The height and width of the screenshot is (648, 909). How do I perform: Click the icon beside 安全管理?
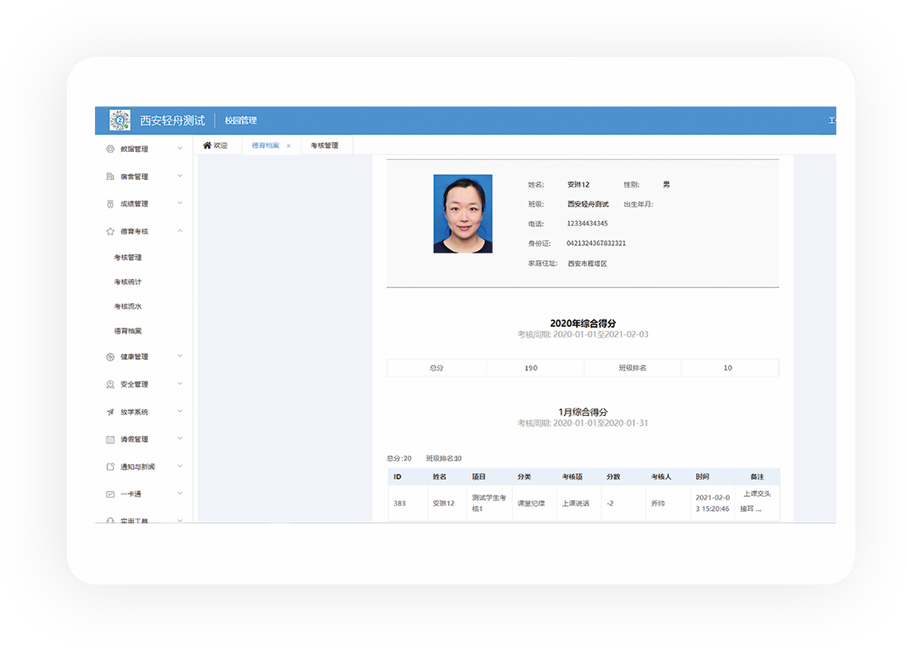[110, 385]
